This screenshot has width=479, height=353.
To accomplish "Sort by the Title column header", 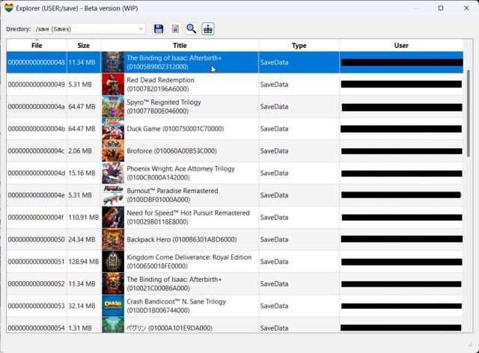I will click(180, 46).
